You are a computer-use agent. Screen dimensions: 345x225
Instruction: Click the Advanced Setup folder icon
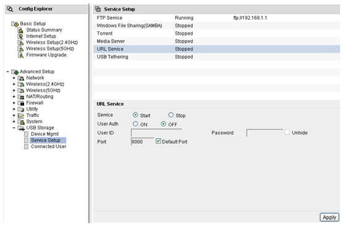[x=15, y=72]
